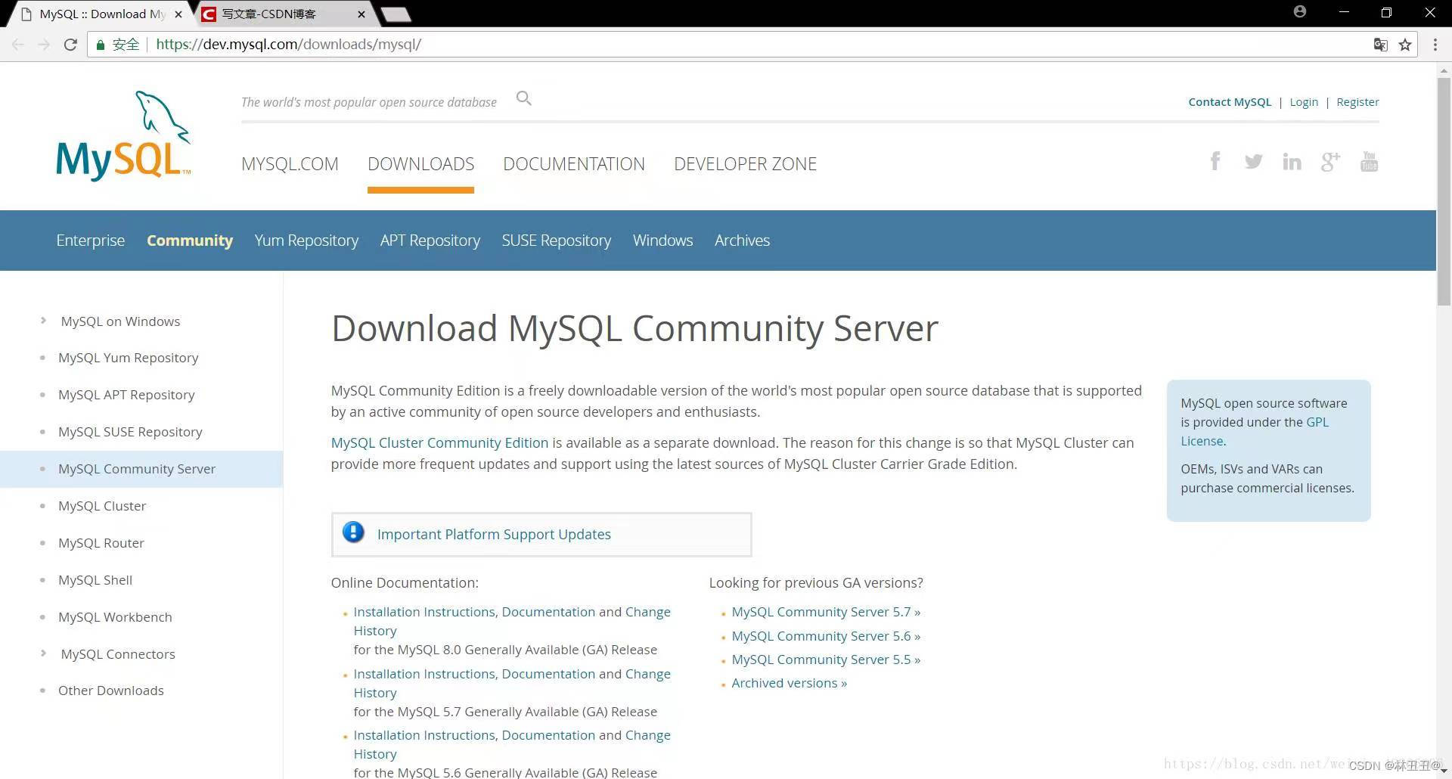The width and height of the screenshot is (1452, 779).
Task: Open APT Repository tab
Action: tap(430, 241)
